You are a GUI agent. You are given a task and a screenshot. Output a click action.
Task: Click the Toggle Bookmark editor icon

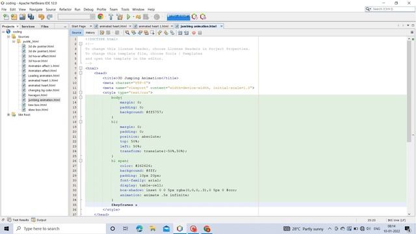click(x=172, y=32)
